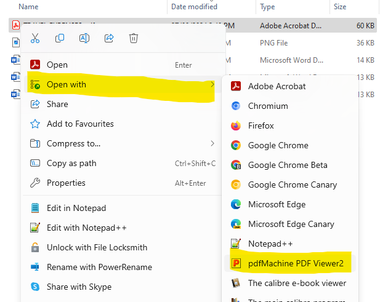Open with Google Chrome Canary

pos(289,185)
